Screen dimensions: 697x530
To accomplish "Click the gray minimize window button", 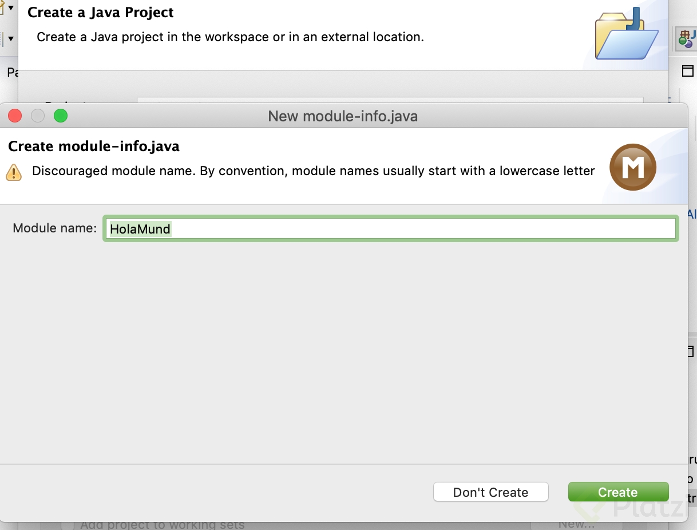I will click(38, 116).
